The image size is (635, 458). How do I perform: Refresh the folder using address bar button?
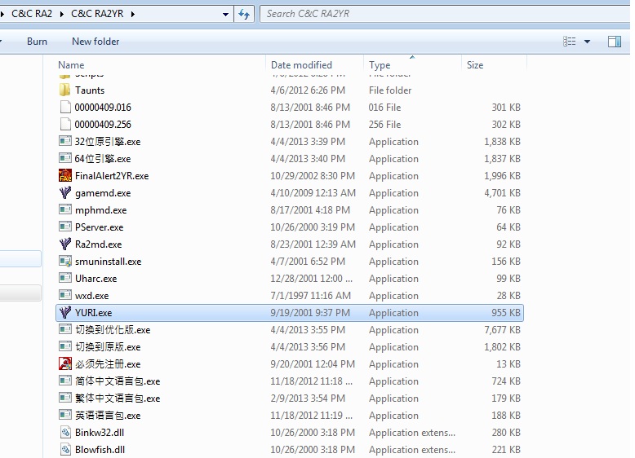(244, 14)
